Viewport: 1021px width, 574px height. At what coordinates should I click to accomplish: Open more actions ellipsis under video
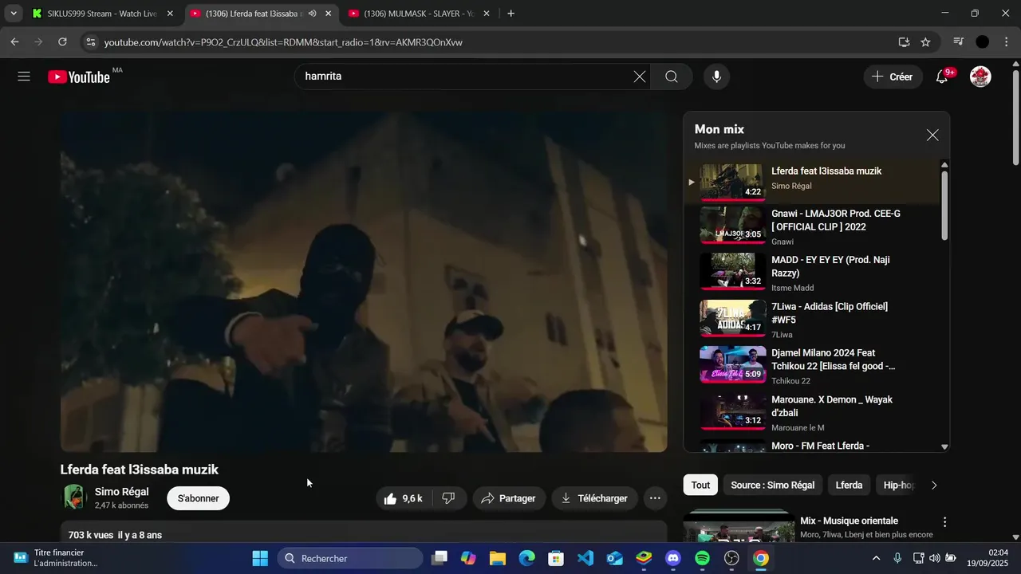click(x=655, y=498)
